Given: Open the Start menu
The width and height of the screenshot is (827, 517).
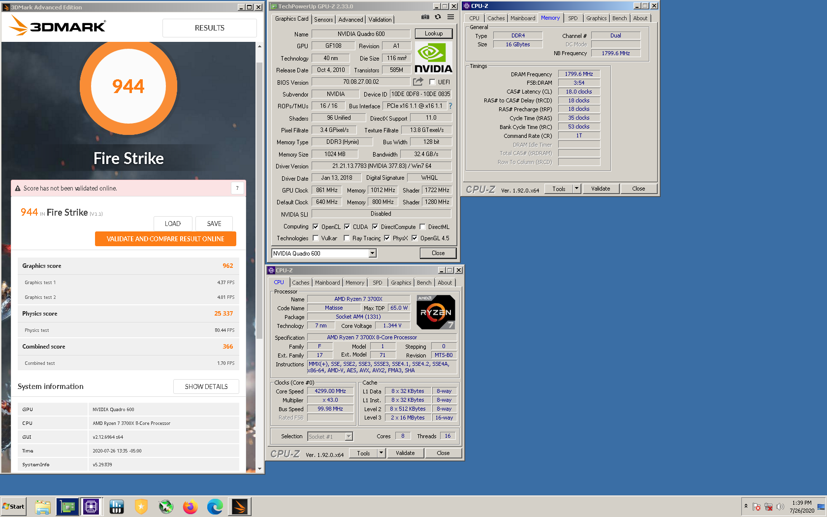Looking at the screenshot, I should click(x=13, y=507).
